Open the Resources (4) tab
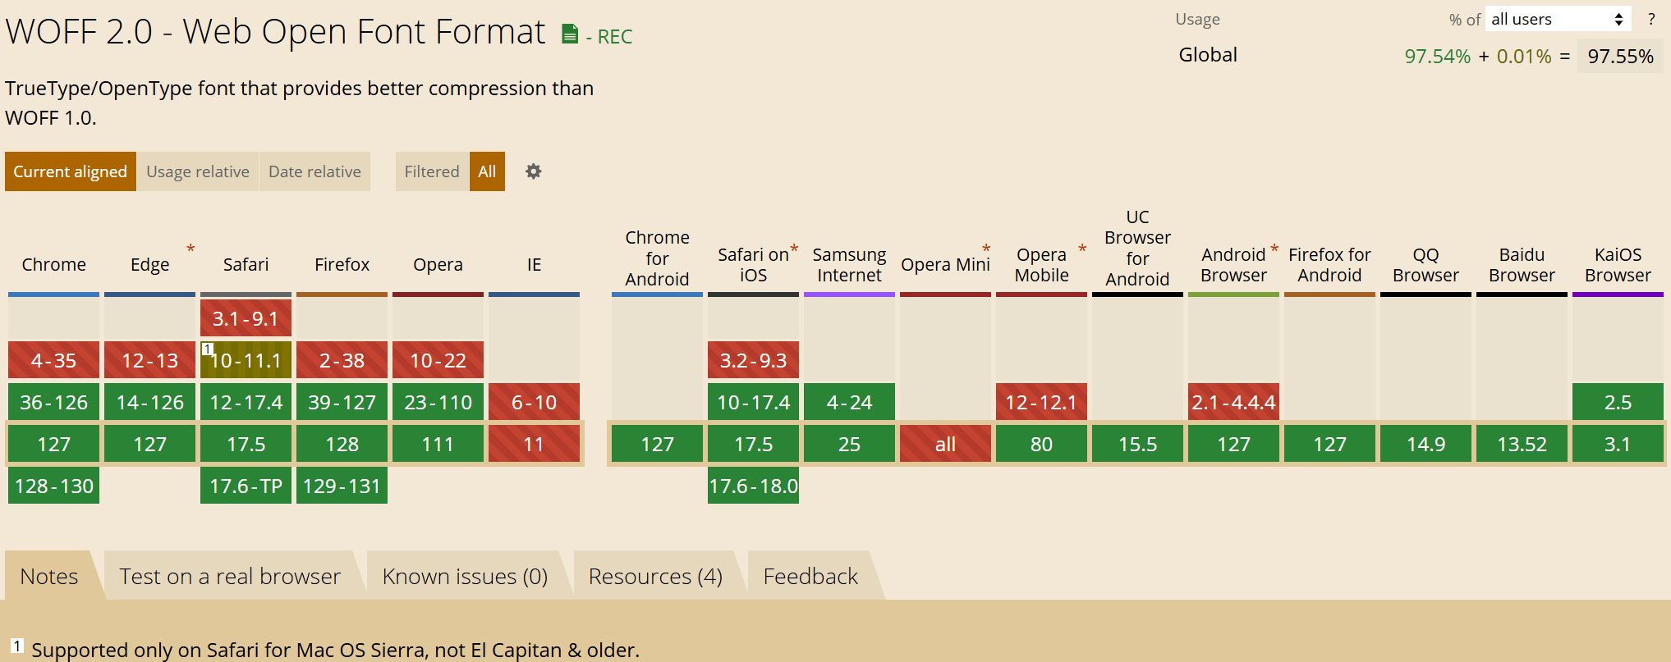Screen dimensions: 1671x662 (655, 577)
